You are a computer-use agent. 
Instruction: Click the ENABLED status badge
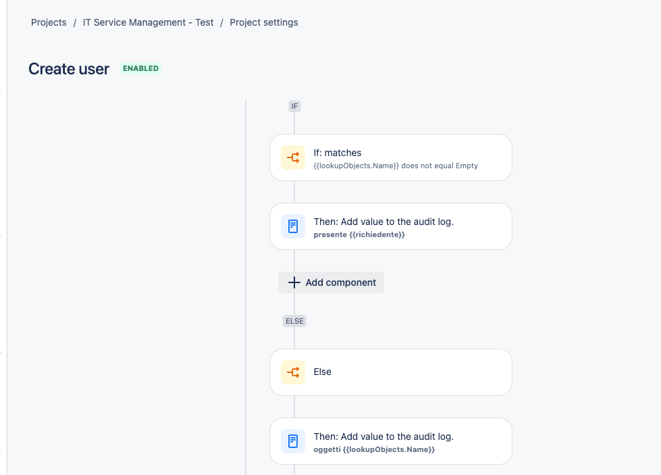tap(141, 68)
